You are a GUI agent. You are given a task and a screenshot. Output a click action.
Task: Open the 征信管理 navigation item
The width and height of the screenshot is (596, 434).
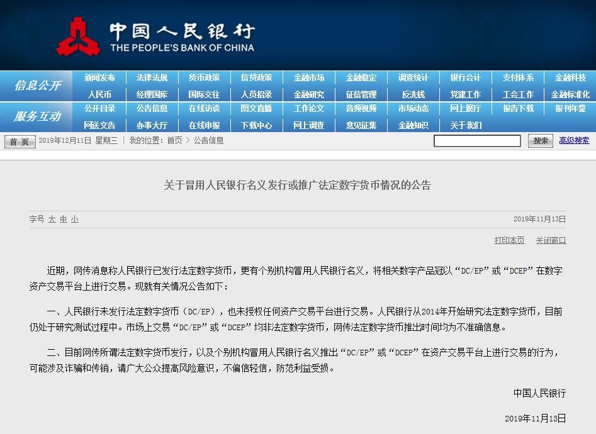tap(361, 92)
